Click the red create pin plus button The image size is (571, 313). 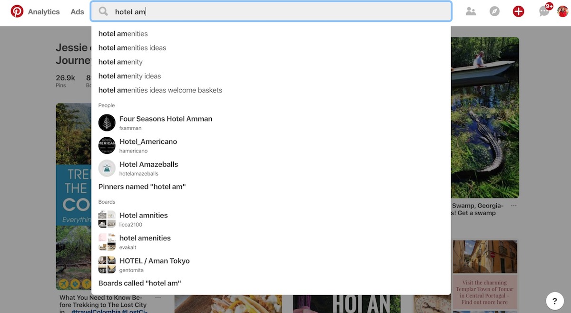click(x=518, y=11)
